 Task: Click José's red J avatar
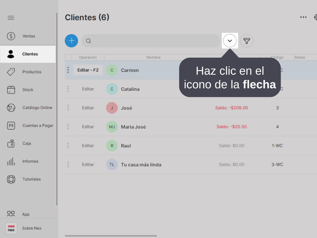[112, 108]
